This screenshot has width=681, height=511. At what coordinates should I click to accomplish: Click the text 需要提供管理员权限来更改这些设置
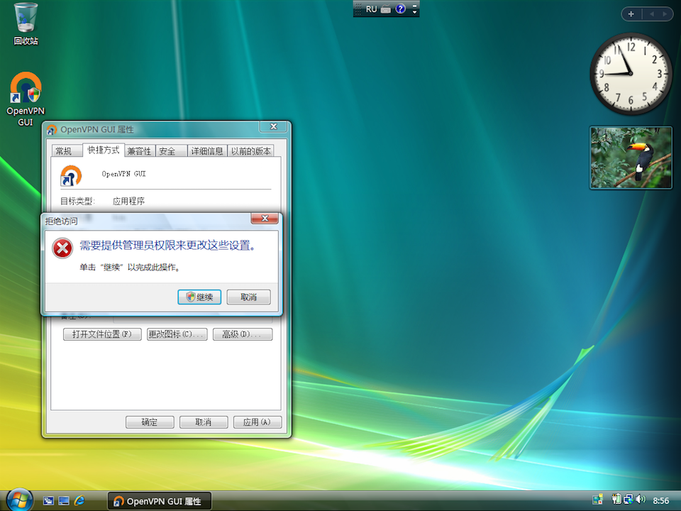(167, 246)
